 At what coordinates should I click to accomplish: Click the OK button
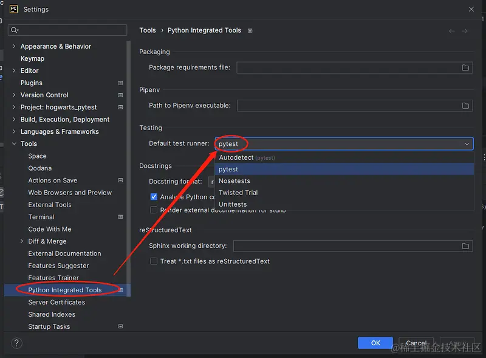coord(375,343)
